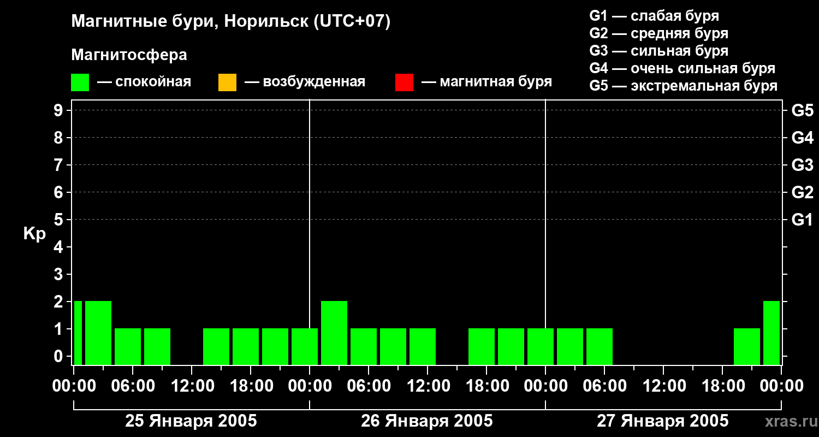Click the '06:00' time label for 27 Января

[x=604, y=386]
